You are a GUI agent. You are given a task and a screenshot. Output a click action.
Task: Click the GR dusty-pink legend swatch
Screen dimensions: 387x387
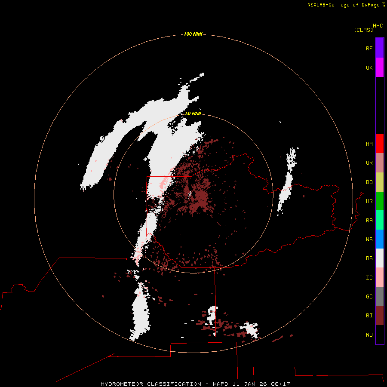(x=380, y=163)
